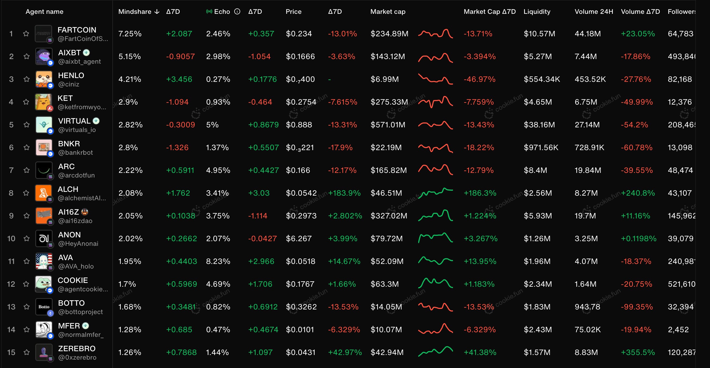Open the HENLO hamster avatar
The height and width of the screenshot is (368, 710).
tap(43, 79)
